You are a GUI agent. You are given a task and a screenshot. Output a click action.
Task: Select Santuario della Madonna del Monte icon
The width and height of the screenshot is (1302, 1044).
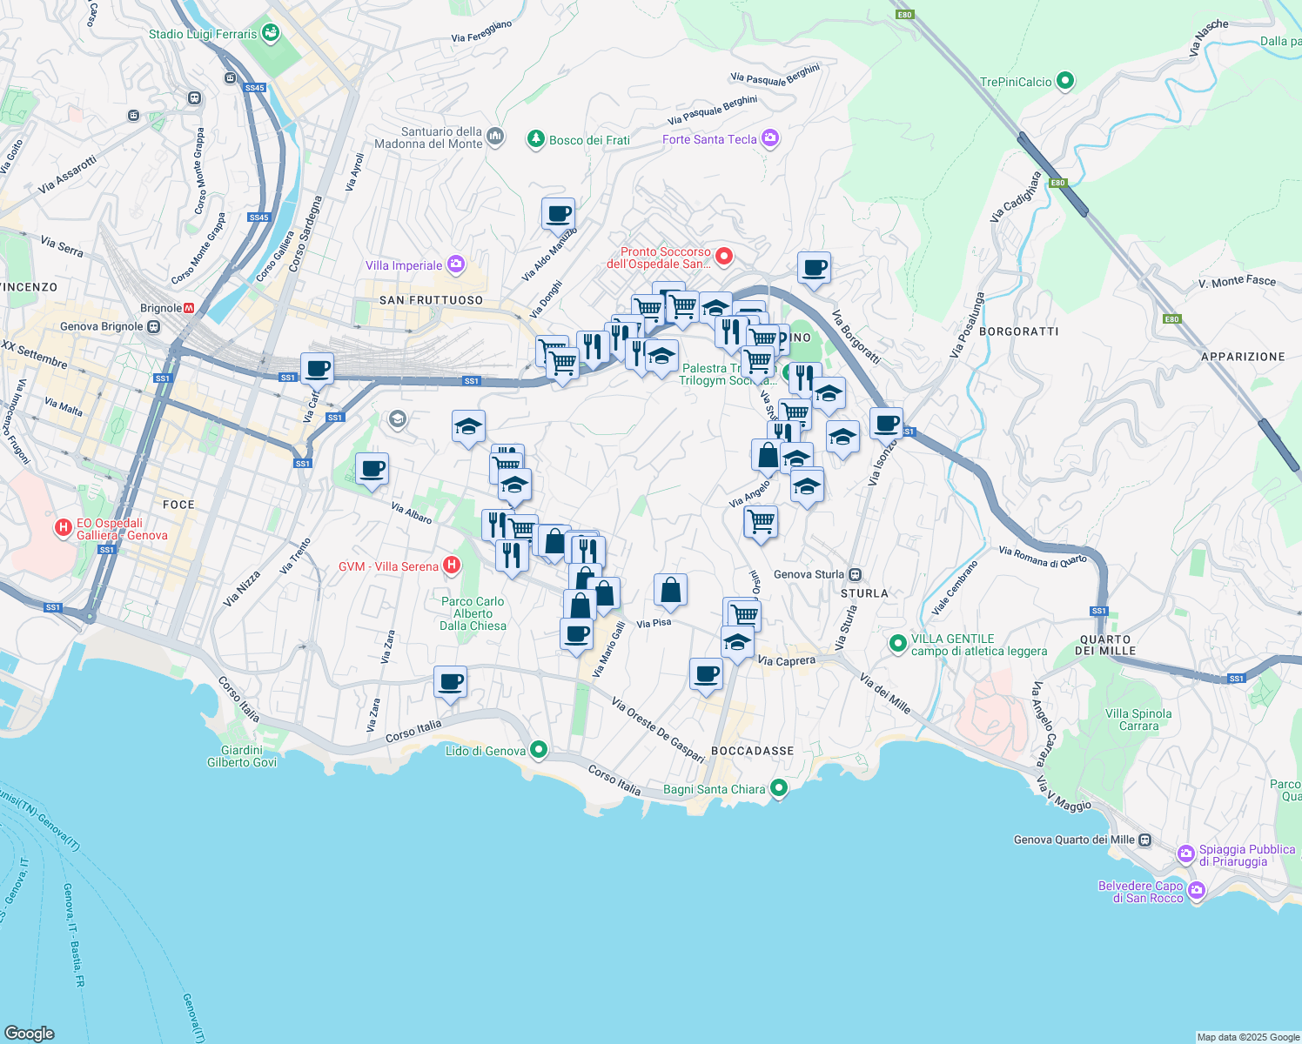click(x=495, y=136)
